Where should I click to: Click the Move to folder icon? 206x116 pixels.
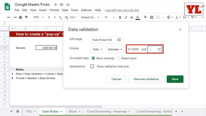61,5
